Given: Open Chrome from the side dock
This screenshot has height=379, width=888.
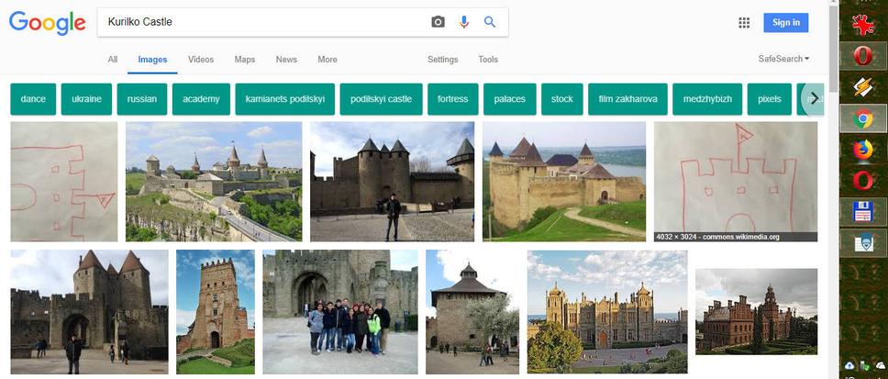Looking at the screenshot, I should 862,118.
